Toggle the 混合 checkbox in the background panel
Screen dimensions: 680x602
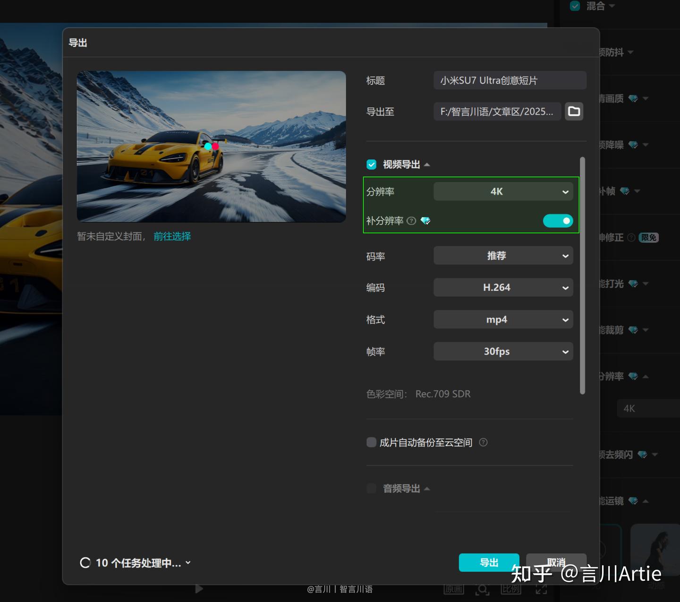click(575, 6)
